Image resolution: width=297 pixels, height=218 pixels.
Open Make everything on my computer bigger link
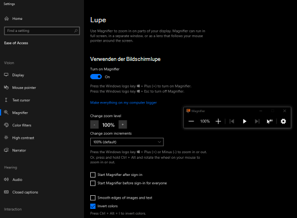pyautogui.click(x=123, y=102)
